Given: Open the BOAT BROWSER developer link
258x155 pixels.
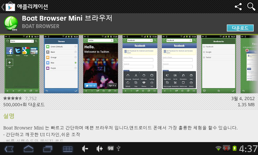Looking at the screenshot, I should click(x=41, y=26).
